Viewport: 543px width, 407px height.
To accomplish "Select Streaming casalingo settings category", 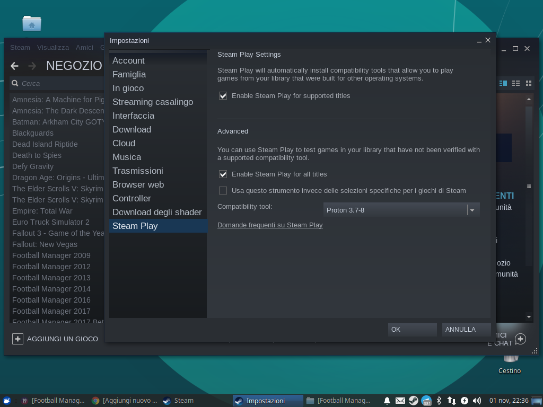I will click(x=158, y=102).
